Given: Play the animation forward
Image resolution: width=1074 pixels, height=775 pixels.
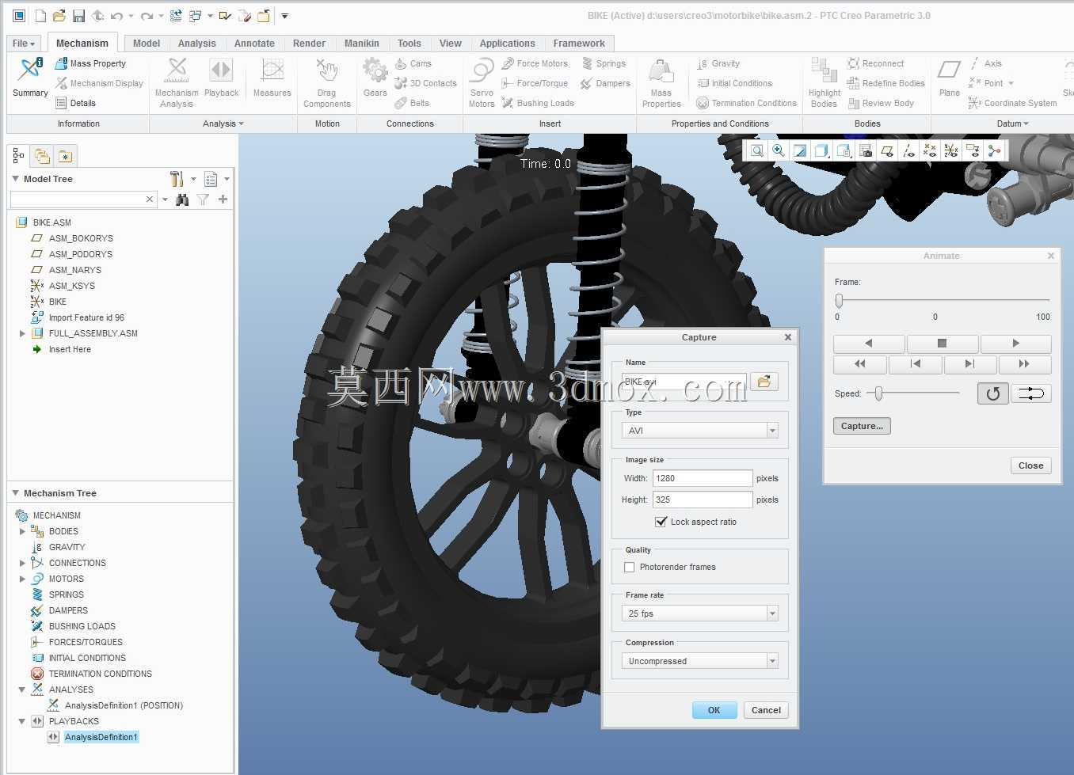Looking at the screenshot, I should 1015,343.
